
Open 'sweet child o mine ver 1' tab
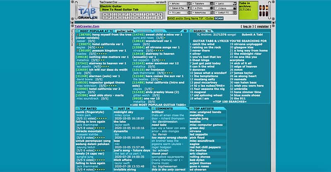click(x=163, y=35)
